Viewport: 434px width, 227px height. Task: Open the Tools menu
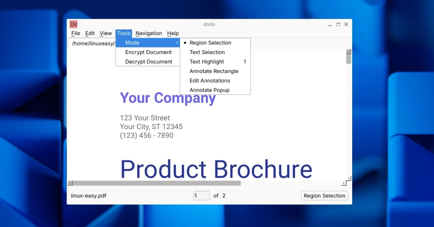(124, 33)
